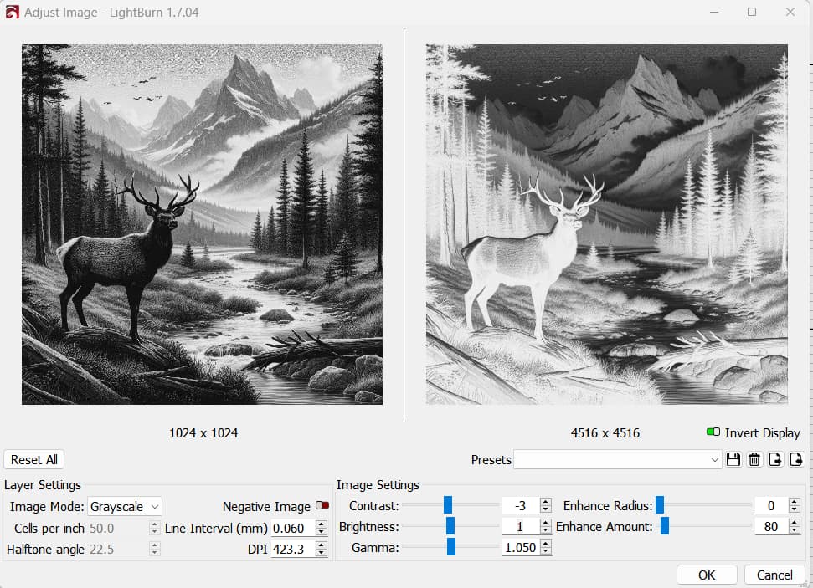Click the Line Interval input field

coord(294,529)
